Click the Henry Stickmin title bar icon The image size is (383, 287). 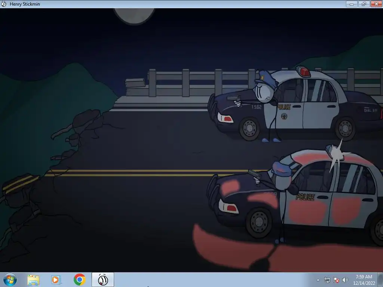(4, 4)
